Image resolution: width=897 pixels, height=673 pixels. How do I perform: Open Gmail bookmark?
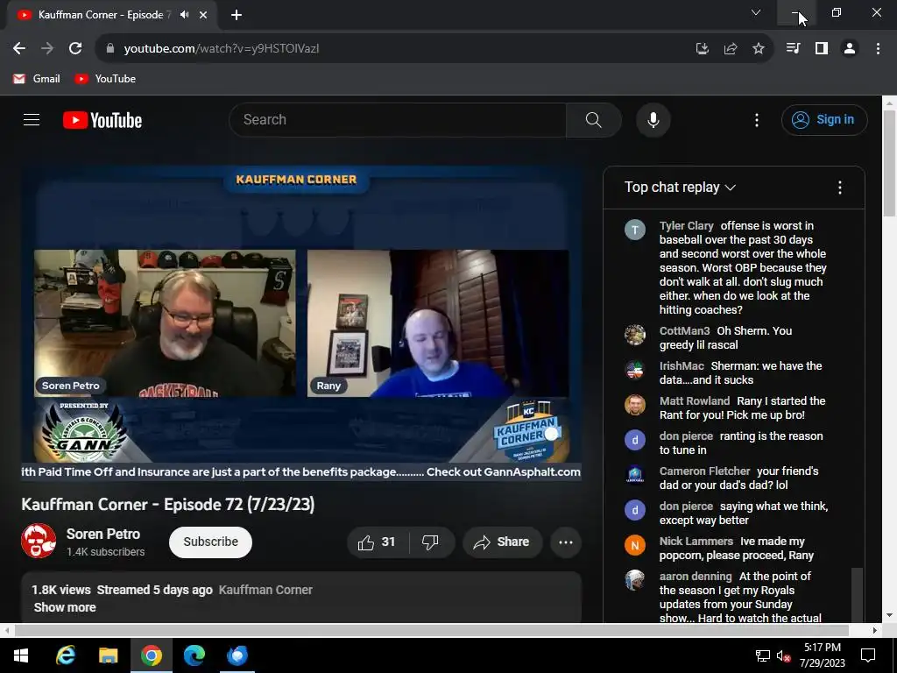[37, 79]
